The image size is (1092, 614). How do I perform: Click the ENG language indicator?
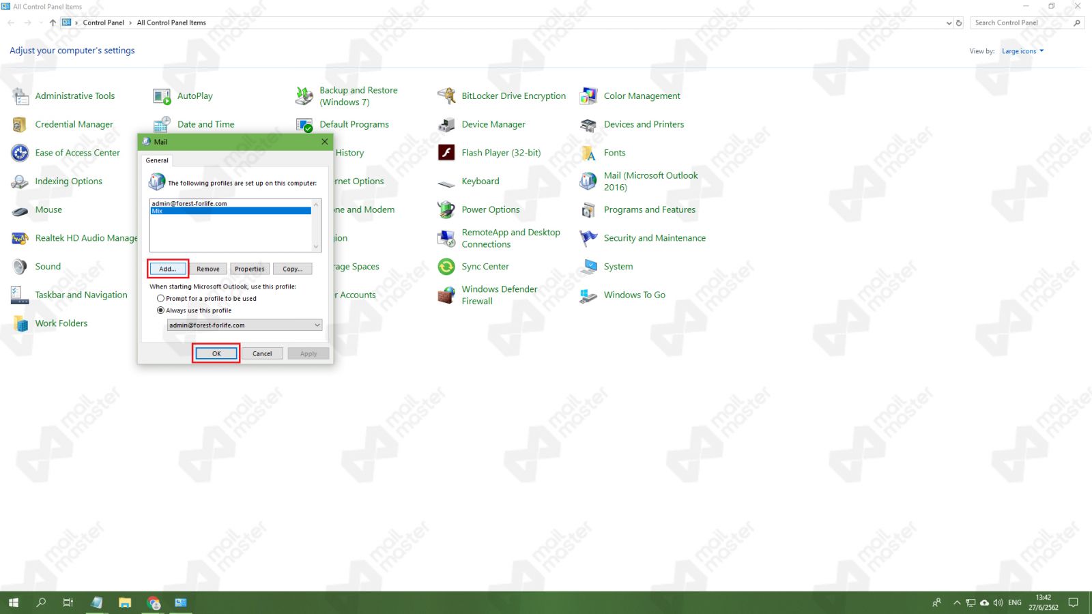[x=1015, y=602]
